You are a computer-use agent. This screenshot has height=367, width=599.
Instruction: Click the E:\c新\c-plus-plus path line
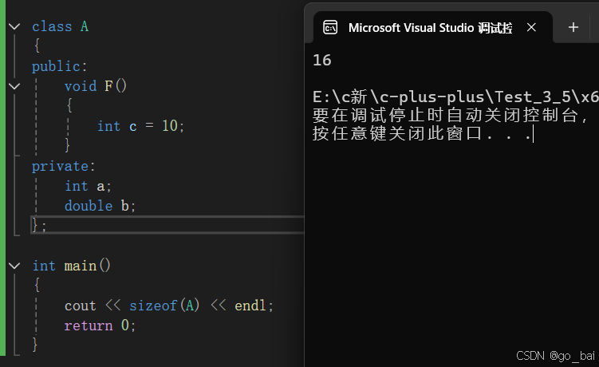click(455, 97)
